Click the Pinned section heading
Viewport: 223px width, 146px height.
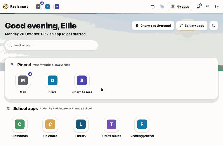click(x=24, y=65)
